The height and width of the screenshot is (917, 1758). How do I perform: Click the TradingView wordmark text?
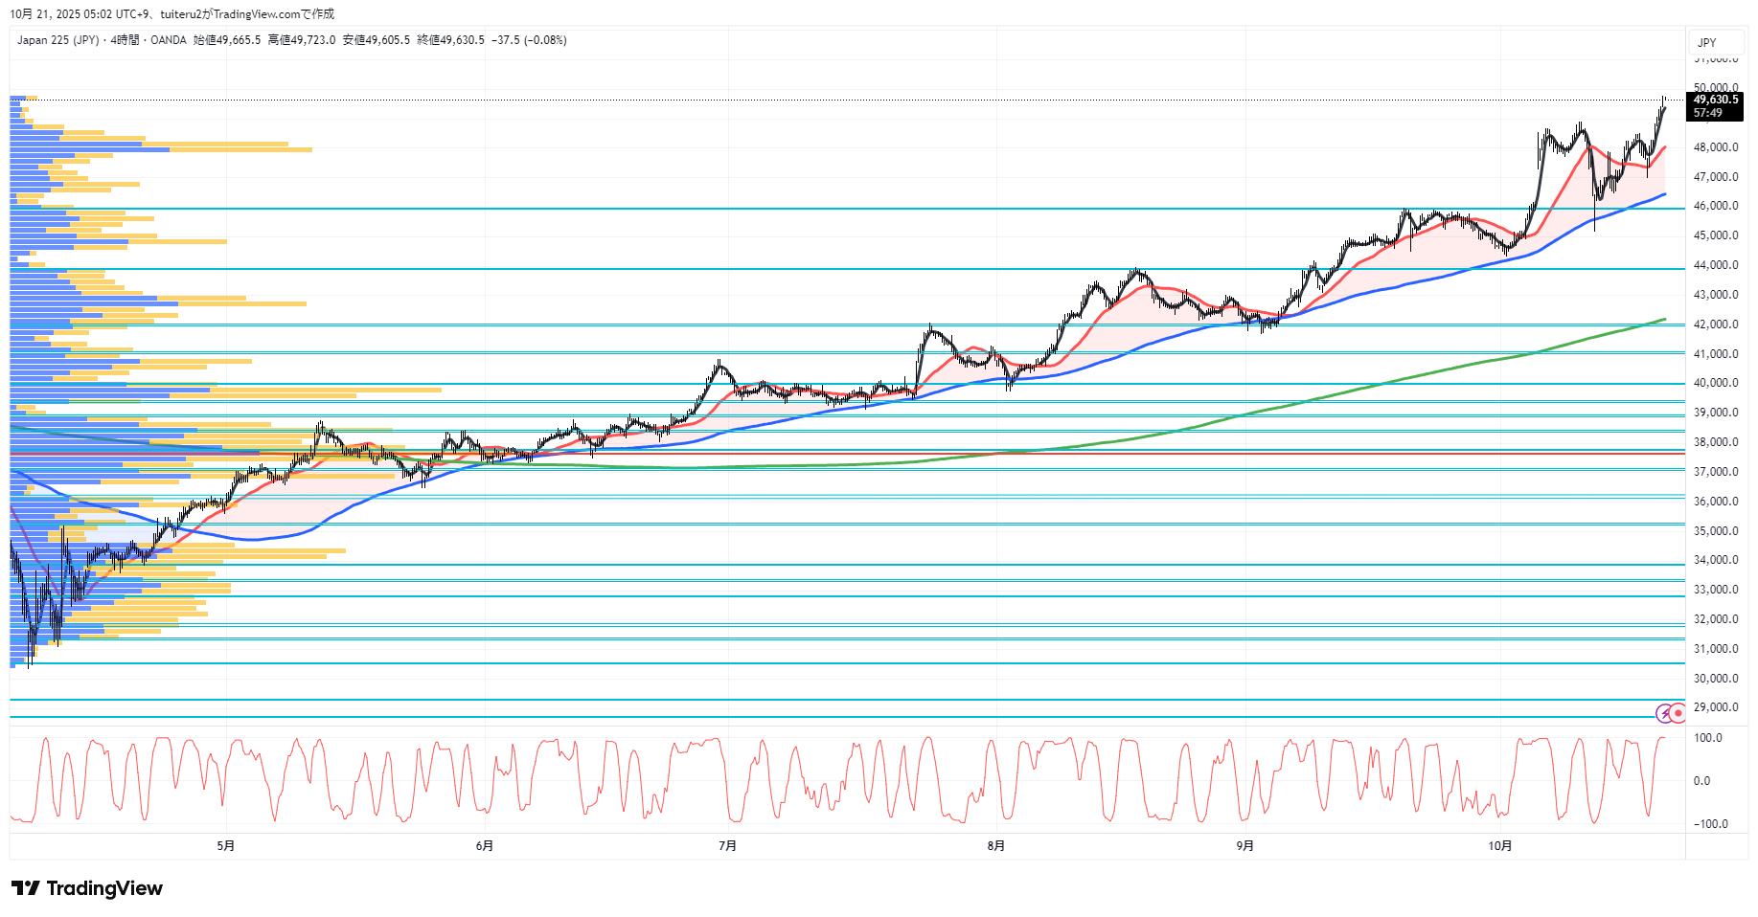click(x=104, y=888)
